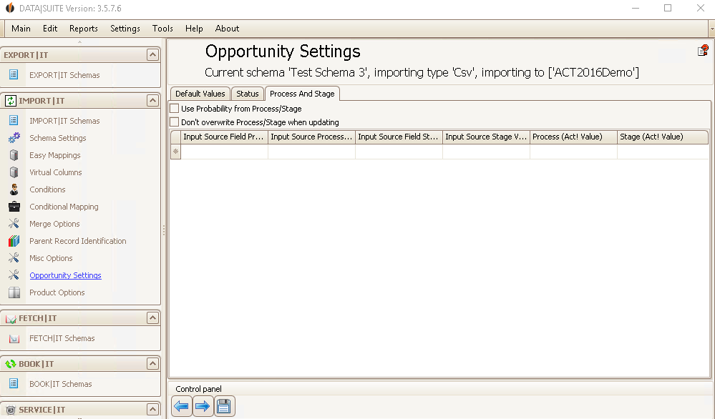This screenshot has width=715, height=419.
Task: Collapse the SERVICE|IT panel
Action: coord(152,410)
